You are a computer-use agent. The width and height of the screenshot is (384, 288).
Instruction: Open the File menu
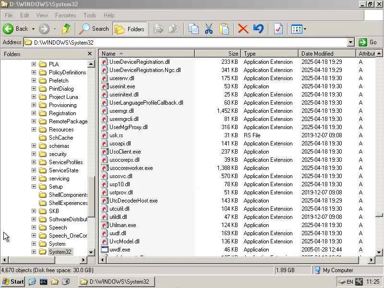9,15
